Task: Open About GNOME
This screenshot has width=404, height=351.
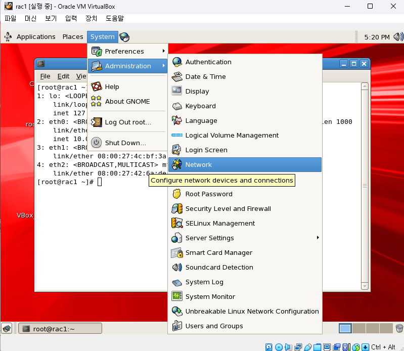Action: point(128,101)
